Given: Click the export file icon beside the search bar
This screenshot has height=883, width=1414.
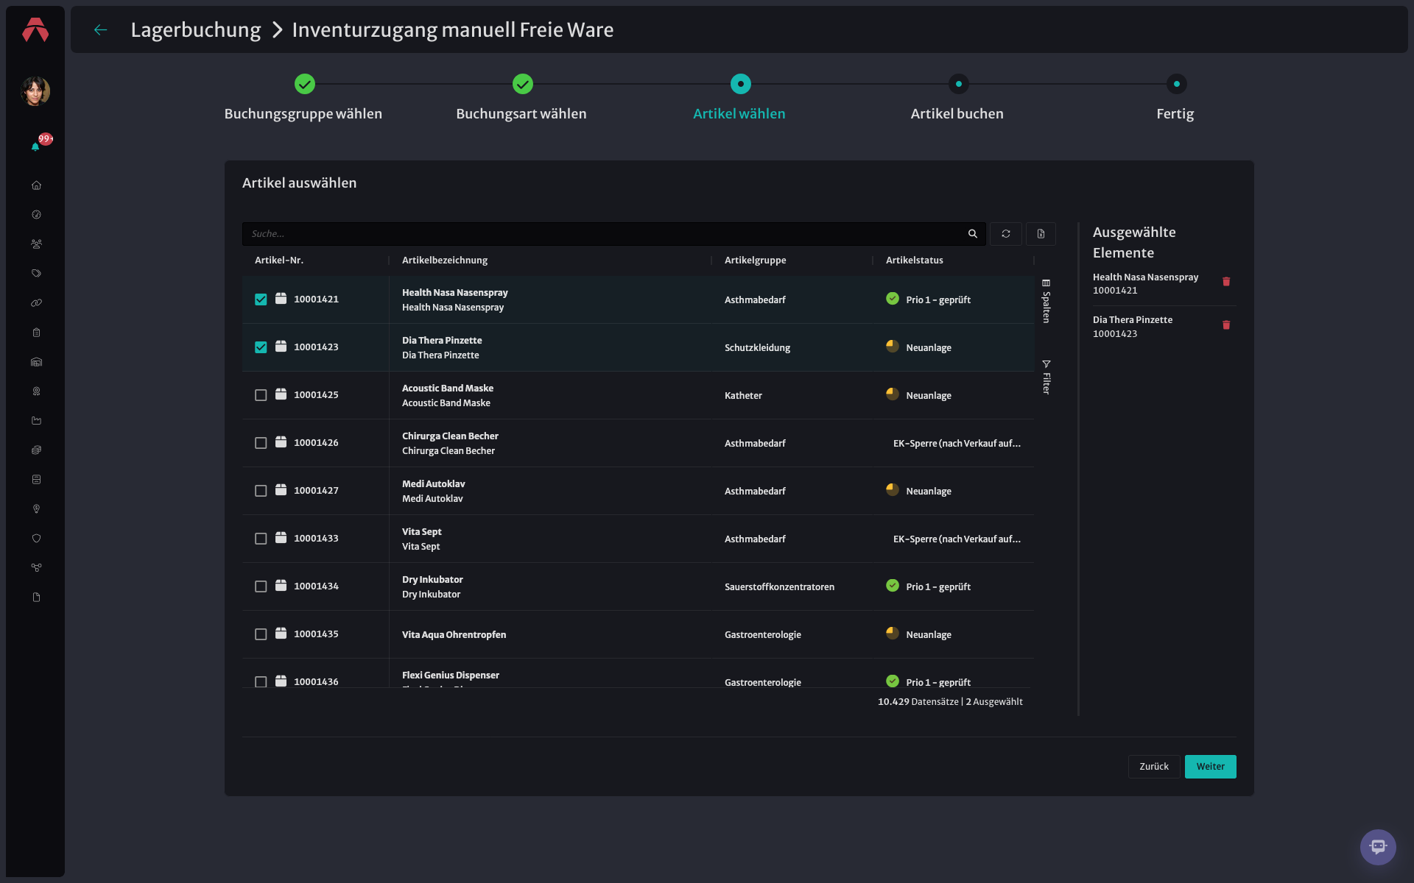Looking at the screenshot, I should pyautogui.click(x=1041, y=234).
